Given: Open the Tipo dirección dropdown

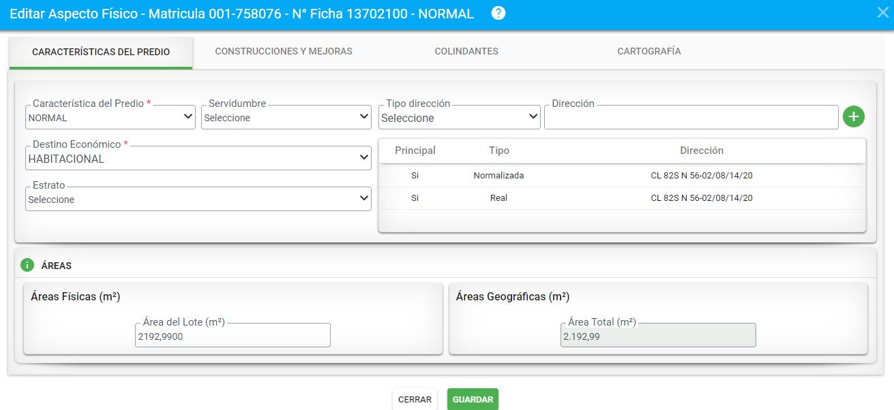Looking at the screenshot, I should pos(459,117).
